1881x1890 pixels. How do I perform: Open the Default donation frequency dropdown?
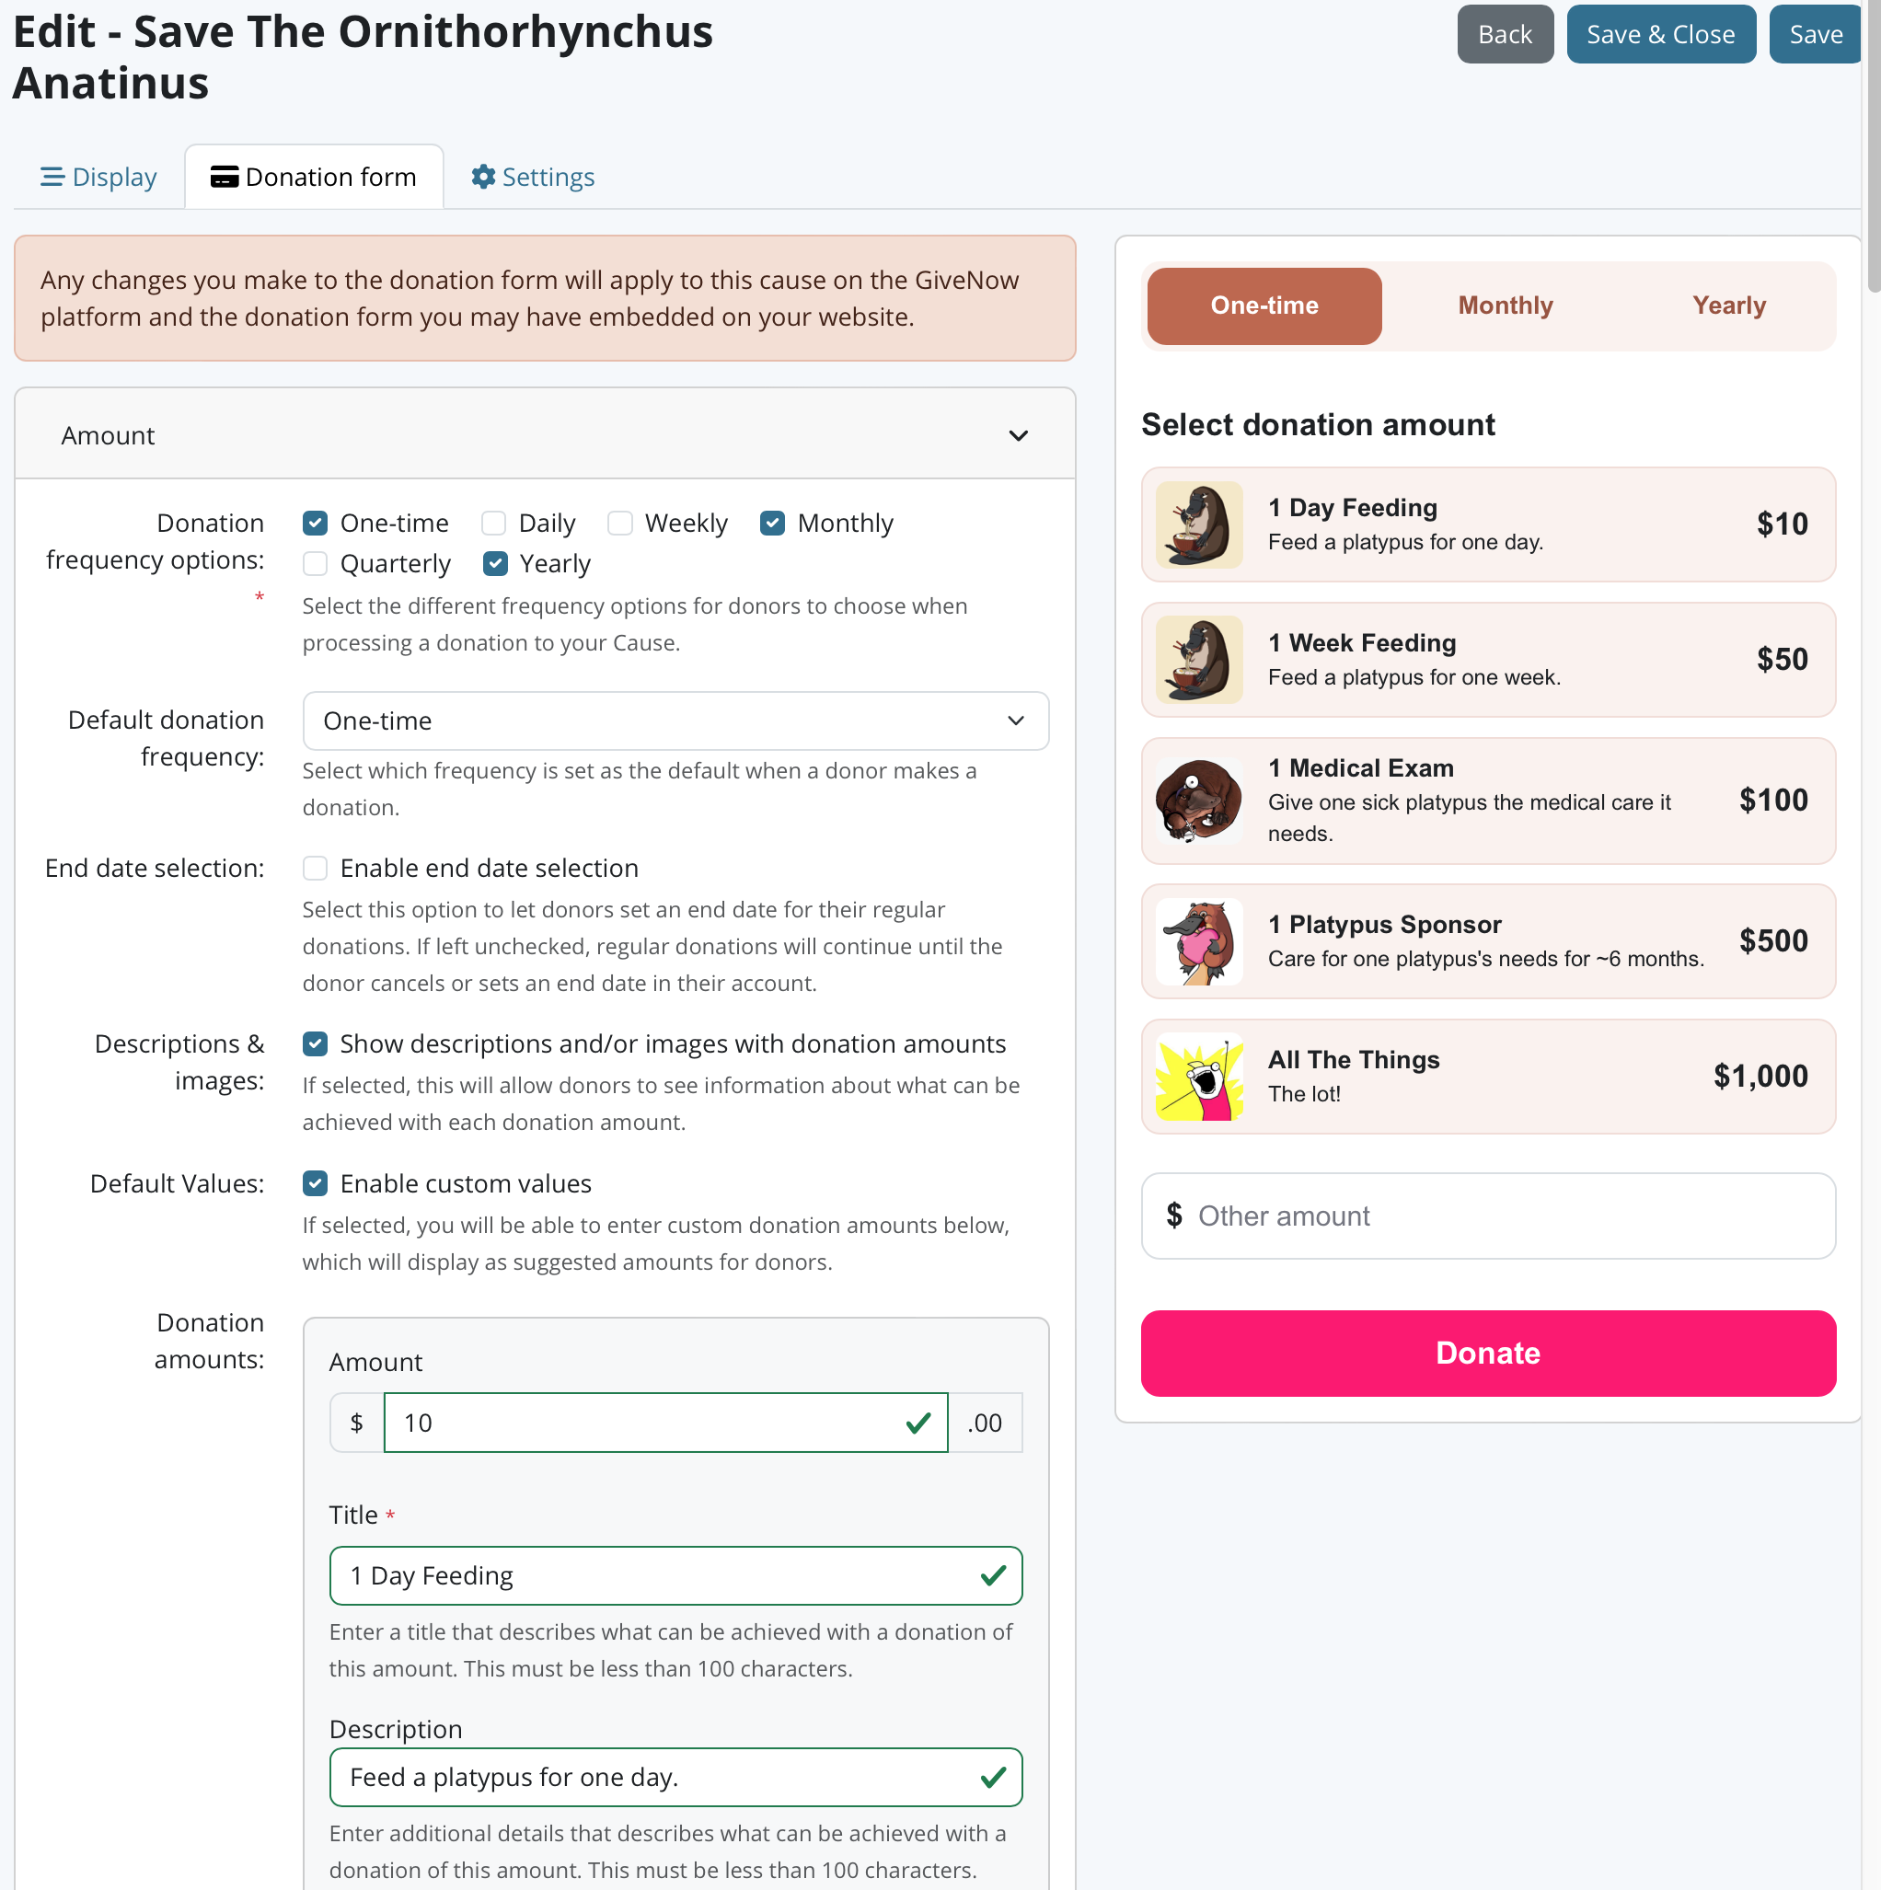click(675, 721)
